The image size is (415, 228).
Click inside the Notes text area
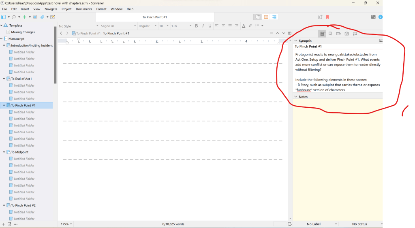coord(338,158)
